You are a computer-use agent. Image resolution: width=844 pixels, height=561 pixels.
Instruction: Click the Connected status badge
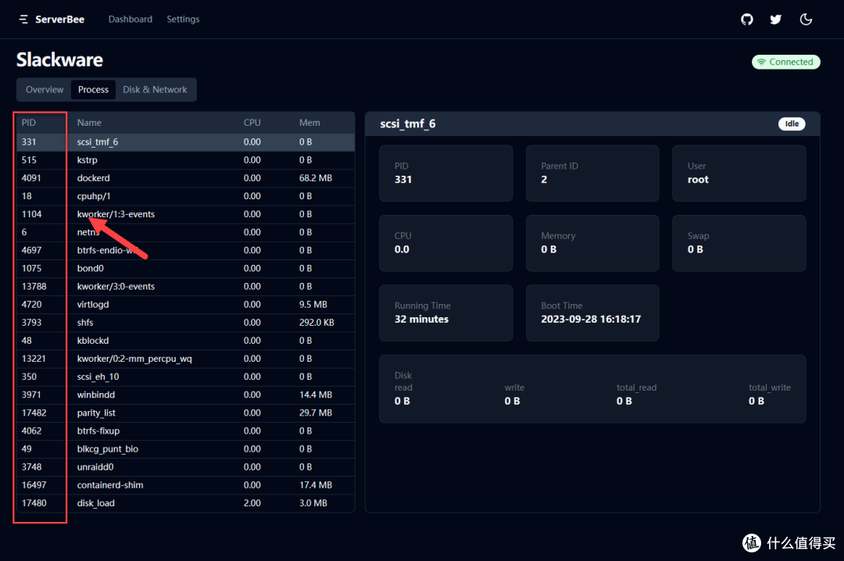[785, 62]
